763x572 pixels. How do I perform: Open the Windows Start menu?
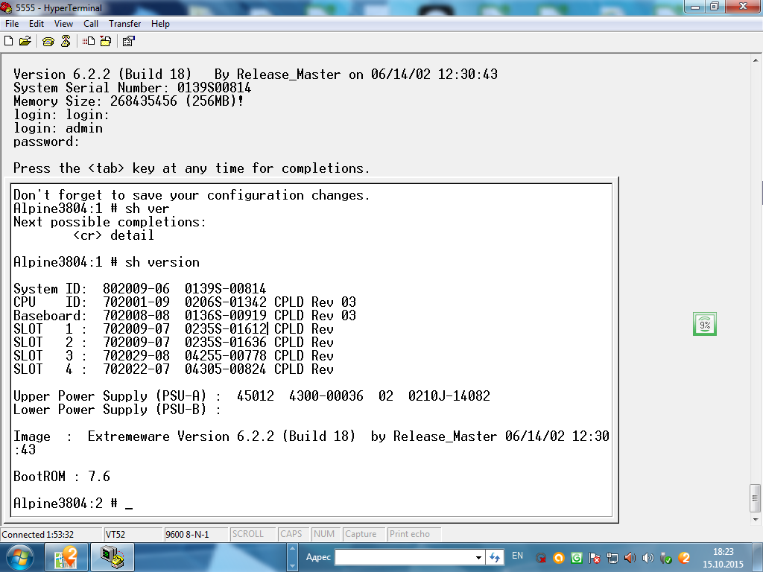(19, 557)
